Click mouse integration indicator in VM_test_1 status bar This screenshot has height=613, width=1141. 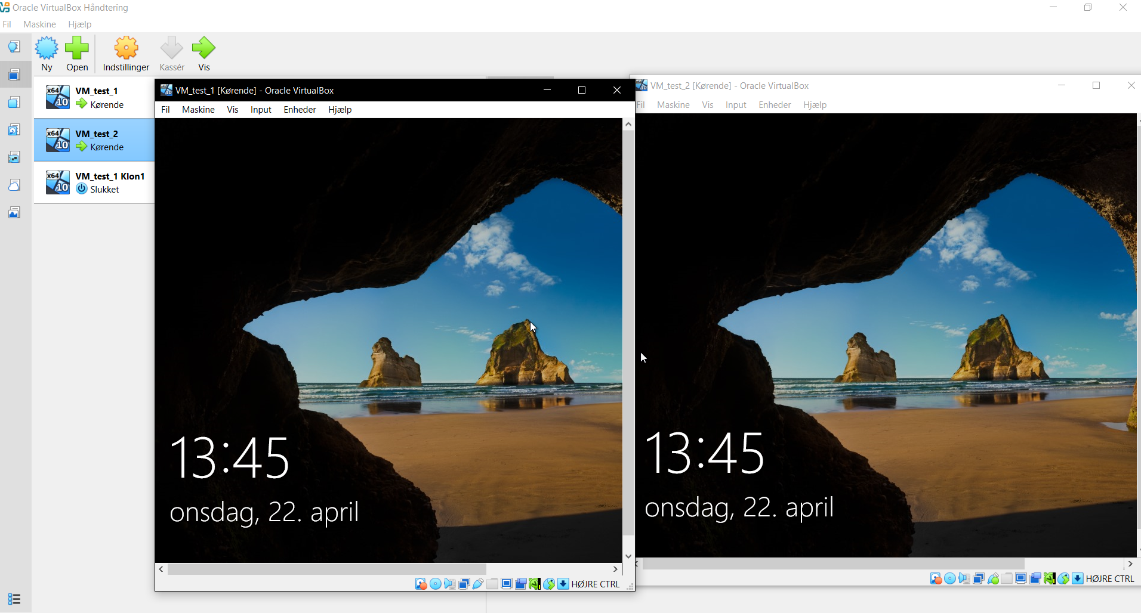549,584
